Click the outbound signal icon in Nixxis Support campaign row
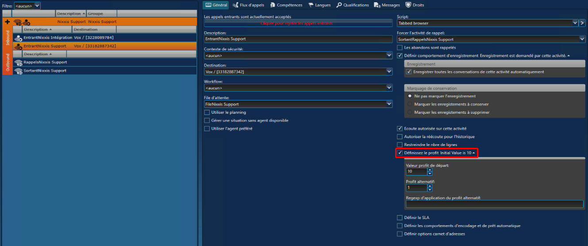588x246 pixels. point(18,22)
